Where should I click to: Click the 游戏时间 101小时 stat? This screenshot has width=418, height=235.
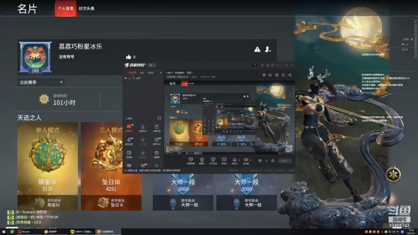59,99
